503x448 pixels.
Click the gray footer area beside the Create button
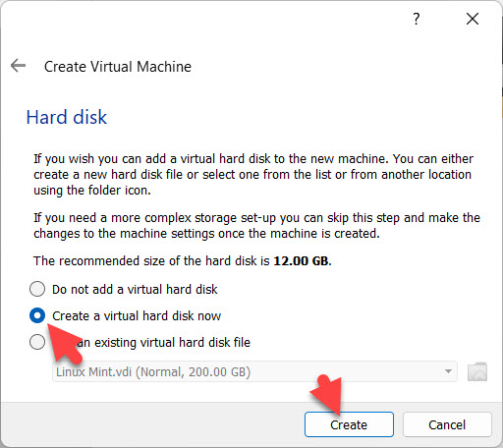150,424
